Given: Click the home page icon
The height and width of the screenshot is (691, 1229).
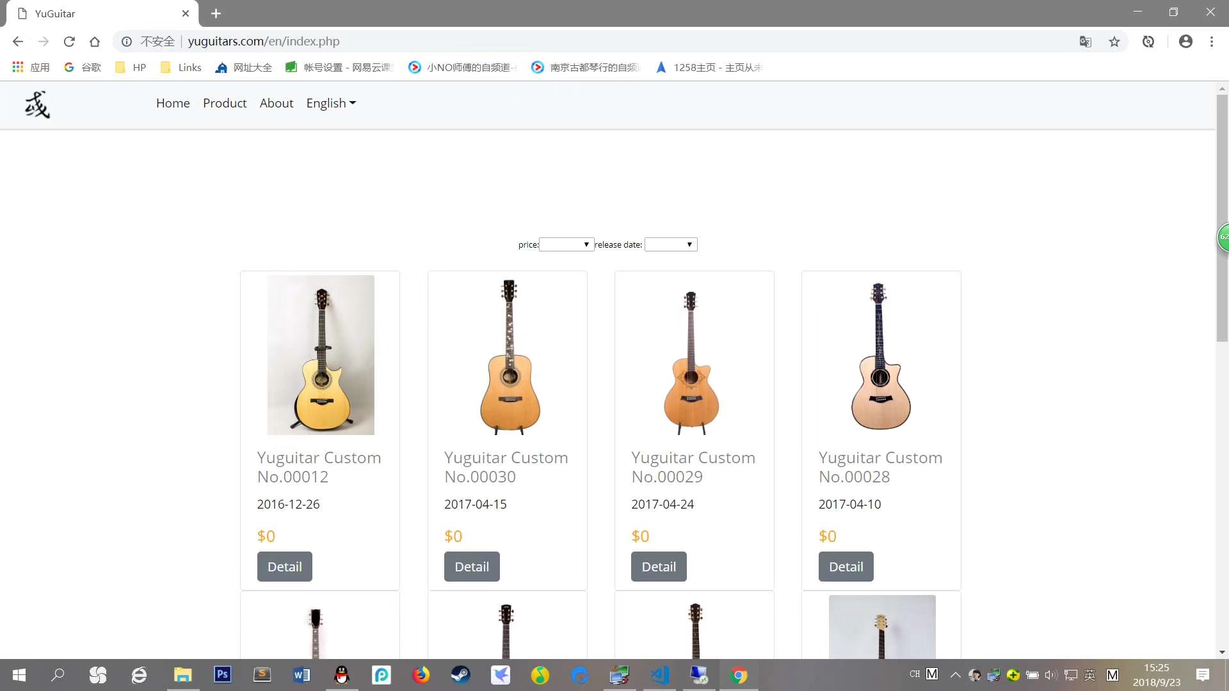Looking at the screenshot, I should point(95,42).
